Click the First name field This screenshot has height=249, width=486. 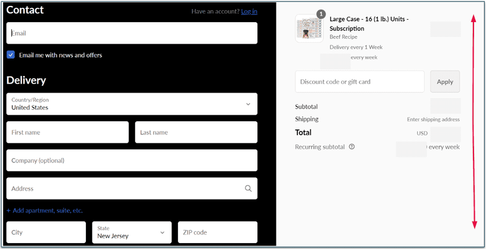67,133
